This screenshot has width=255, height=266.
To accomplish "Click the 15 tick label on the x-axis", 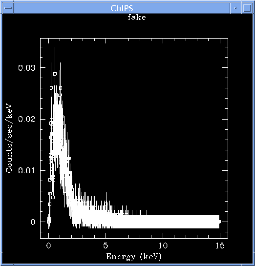I will coord(220,246).
